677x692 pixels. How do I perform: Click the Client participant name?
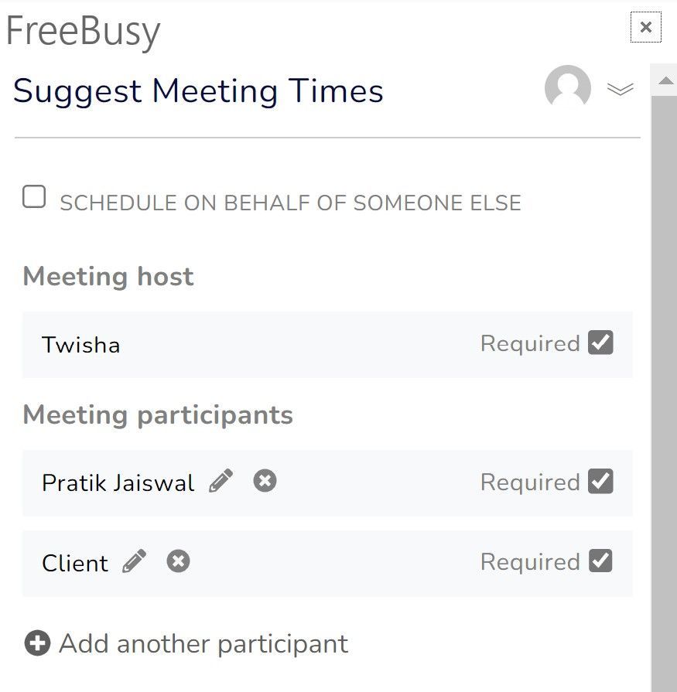(x=75, y=563)
